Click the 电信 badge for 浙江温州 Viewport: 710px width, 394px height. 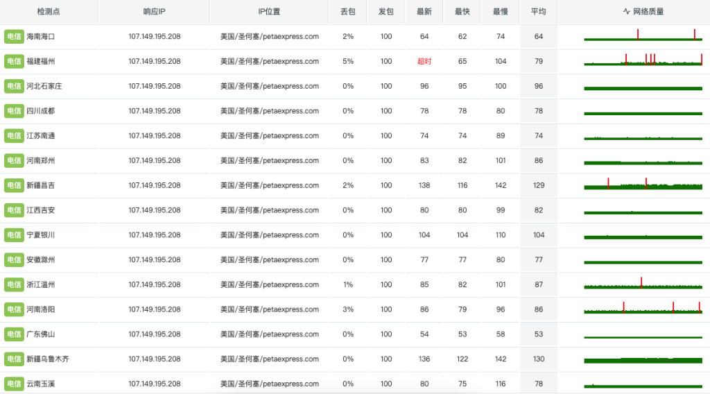point(14,285)
